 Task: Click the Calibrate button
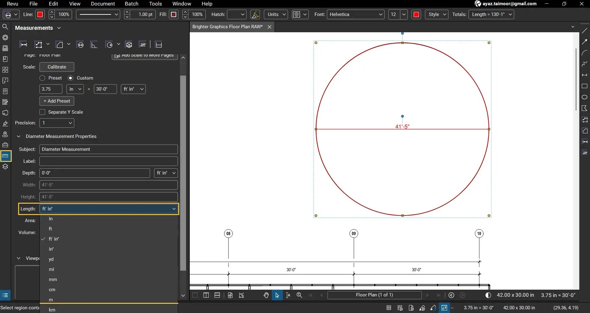[x=57, y=67]
